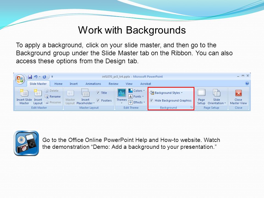Switch to the Acrobat tab
The height and width of the screenshot is (198, 264).
pos(146,84)
